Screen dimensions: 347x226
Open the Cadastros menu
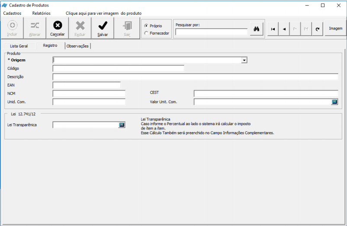[12, 13]
